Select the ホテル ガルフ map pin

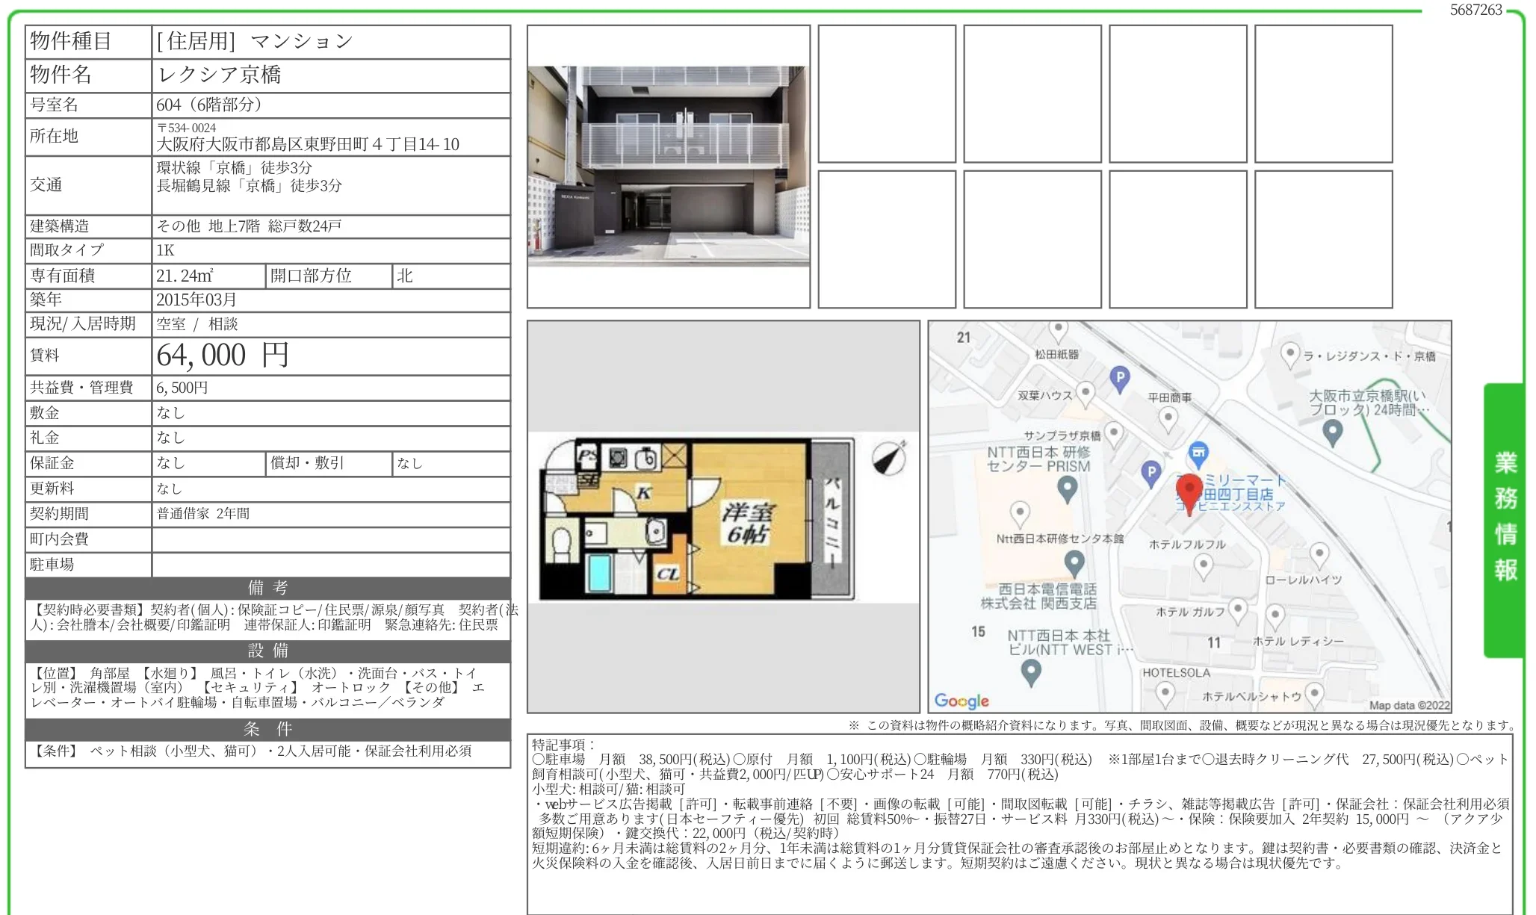[x=1238, y=610]
